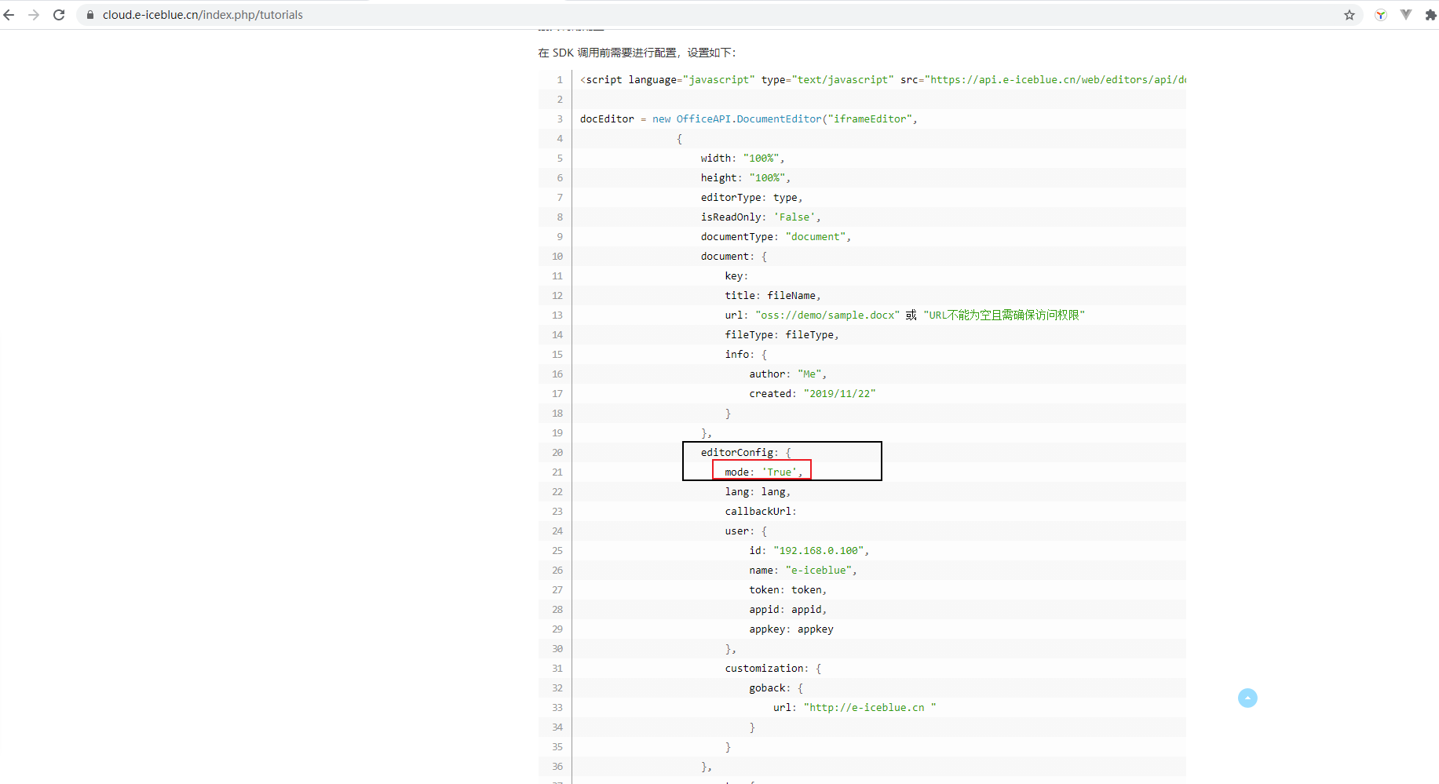
Task: Click the oss://demo/sample.docx URL string
Action: (x=827, y=315)
